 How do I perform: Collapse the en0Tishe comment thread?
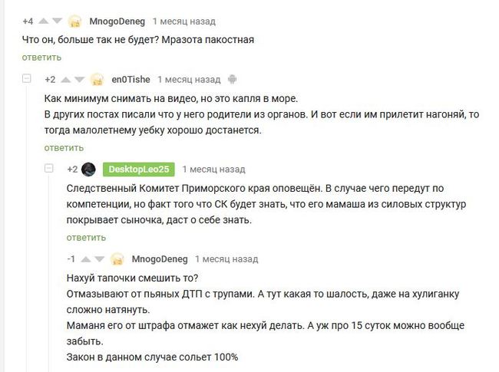pos(28,79)
